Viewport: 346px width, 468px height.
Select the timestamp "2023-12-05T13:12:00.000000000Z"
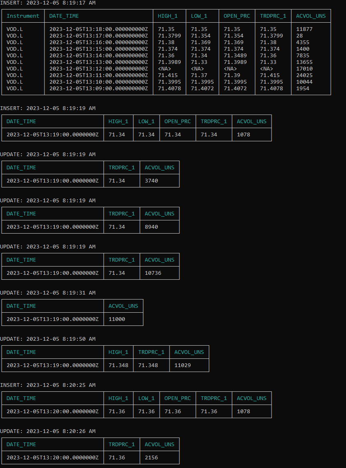(99, 69)
